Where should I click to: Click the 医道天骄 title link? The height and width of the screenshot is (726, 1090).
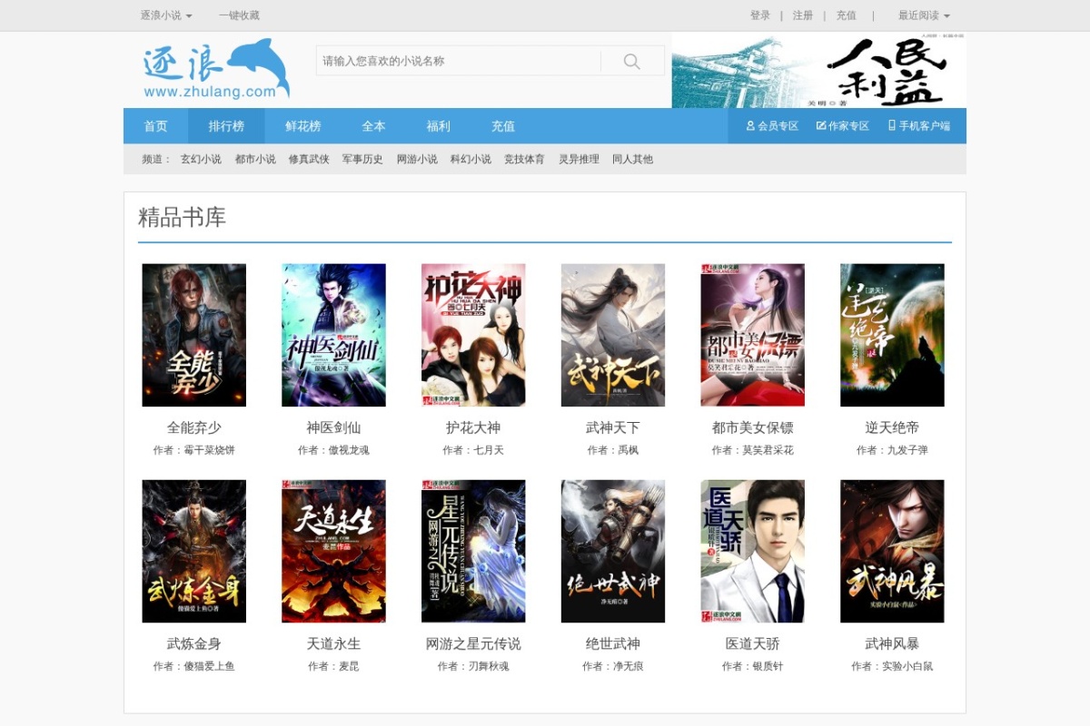coord(753,643)
